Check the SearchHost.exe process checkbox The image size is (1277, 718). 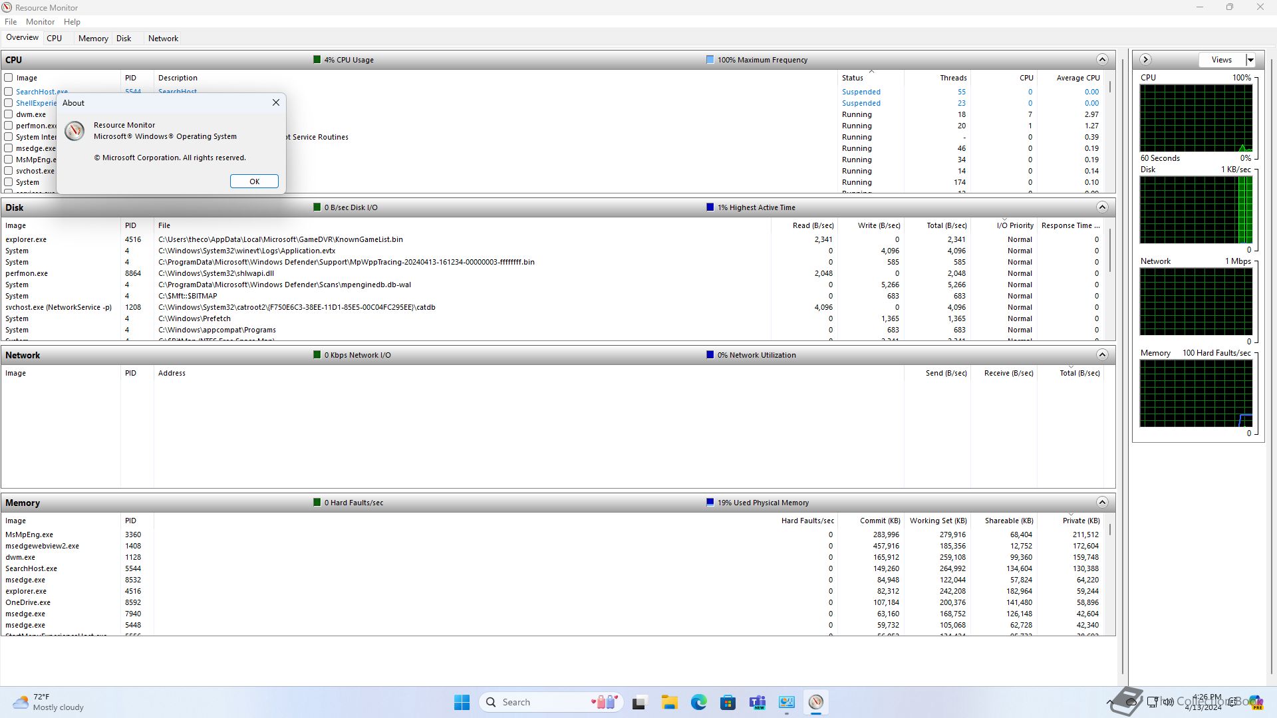click(9, 92)
